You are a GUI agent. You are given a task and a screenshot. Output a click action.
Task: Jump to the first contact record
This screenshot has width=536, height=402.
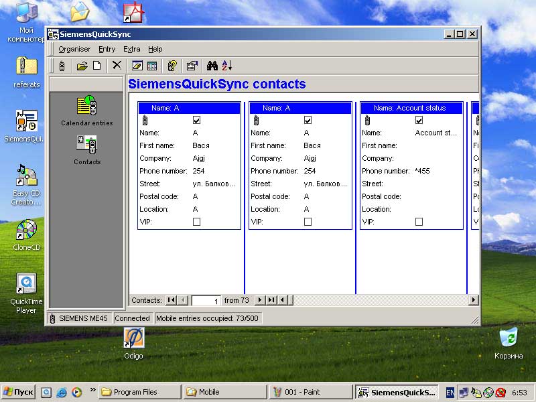tap(172, 300)
